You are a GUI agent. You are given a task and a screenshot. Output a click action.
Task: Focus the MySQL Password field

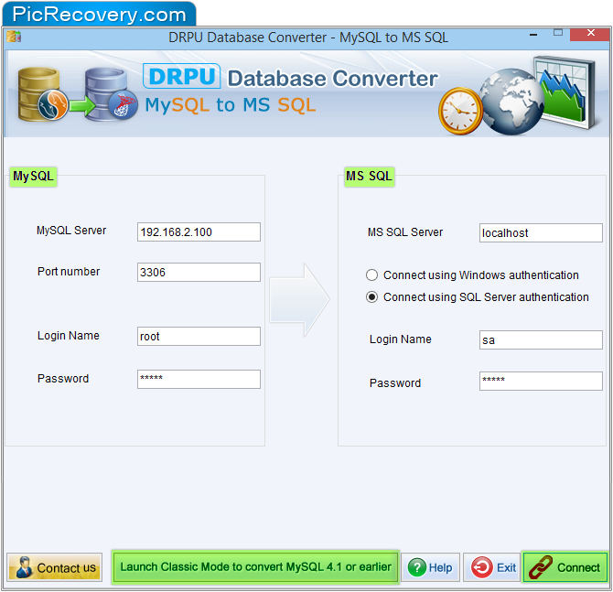(x=199, y=380)
